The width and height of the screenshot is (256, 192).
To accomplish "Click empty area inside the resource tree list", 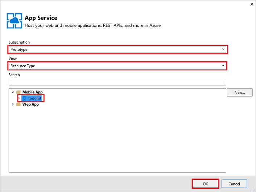I will (x=117, y=139).
